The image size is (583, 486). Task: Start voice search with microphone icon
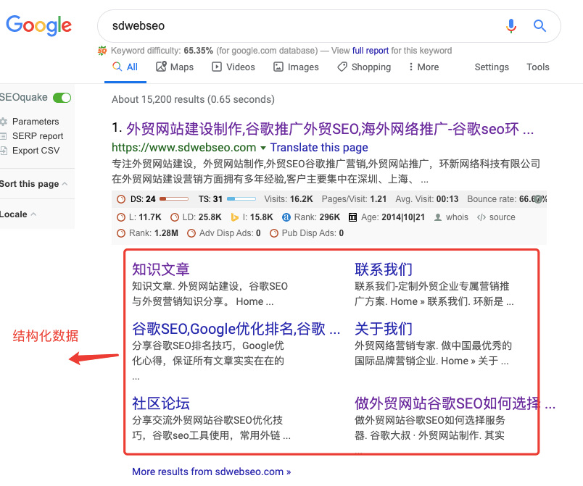point(511,25)
